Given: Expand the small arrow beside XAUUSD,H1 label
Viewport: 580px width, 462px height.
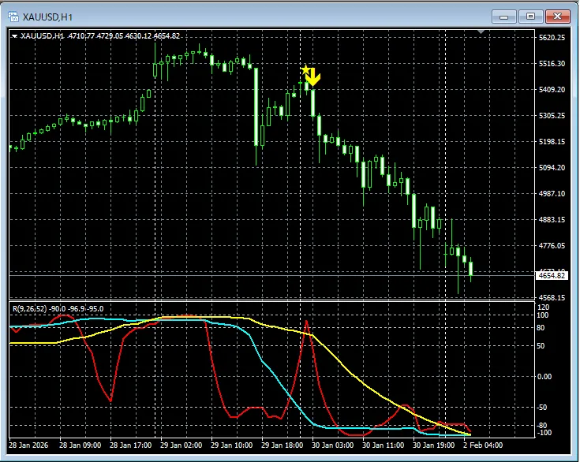Looking at the screenshot, I should click(x=14, y=35).
